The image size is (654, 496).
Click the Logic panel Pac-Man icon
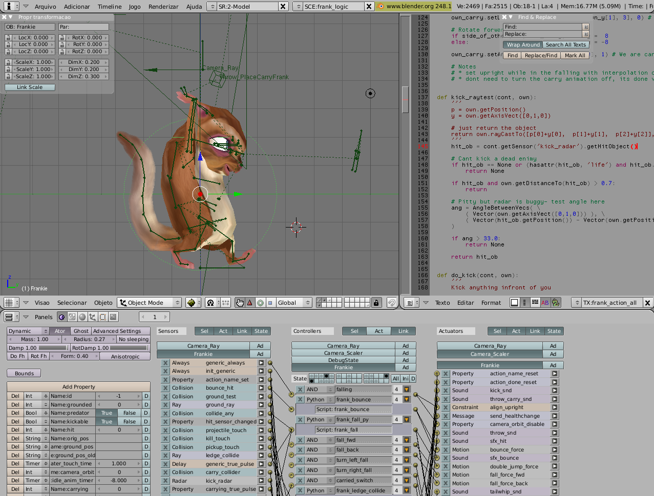click(x=61, y=317)
